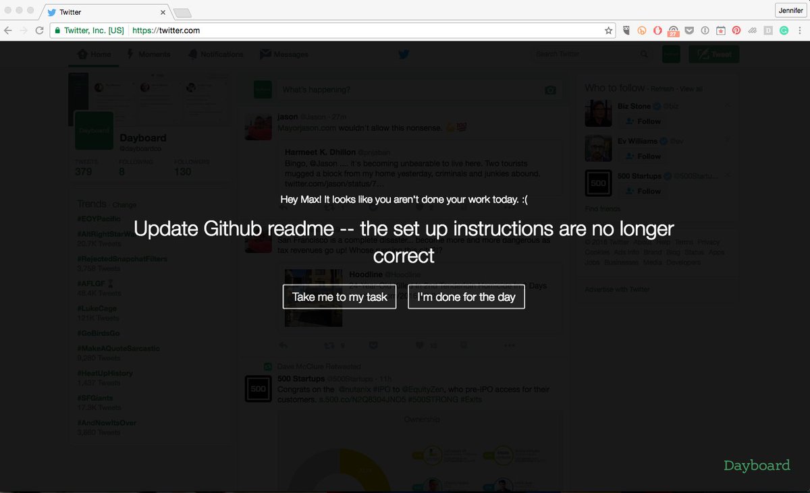Open the reply icon on jason's tweet

(283, 344)
